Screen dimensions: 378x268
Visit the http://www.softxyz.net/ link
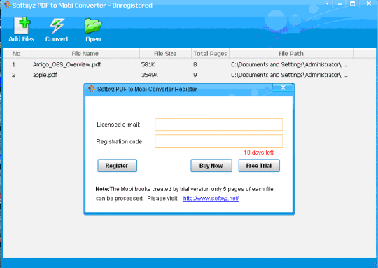tap(211, 198)
